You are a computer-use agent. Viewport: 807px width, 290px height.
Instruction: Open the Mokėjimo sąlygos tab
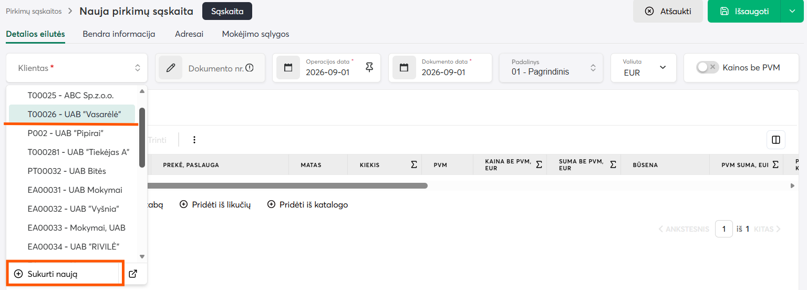255,34
